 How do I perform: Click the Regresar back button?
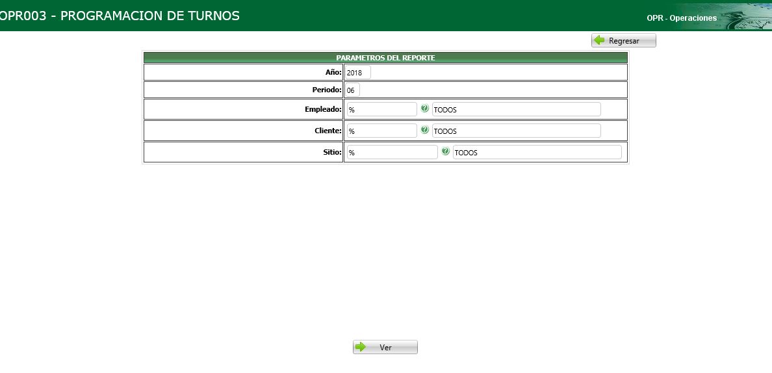(623, 41)
